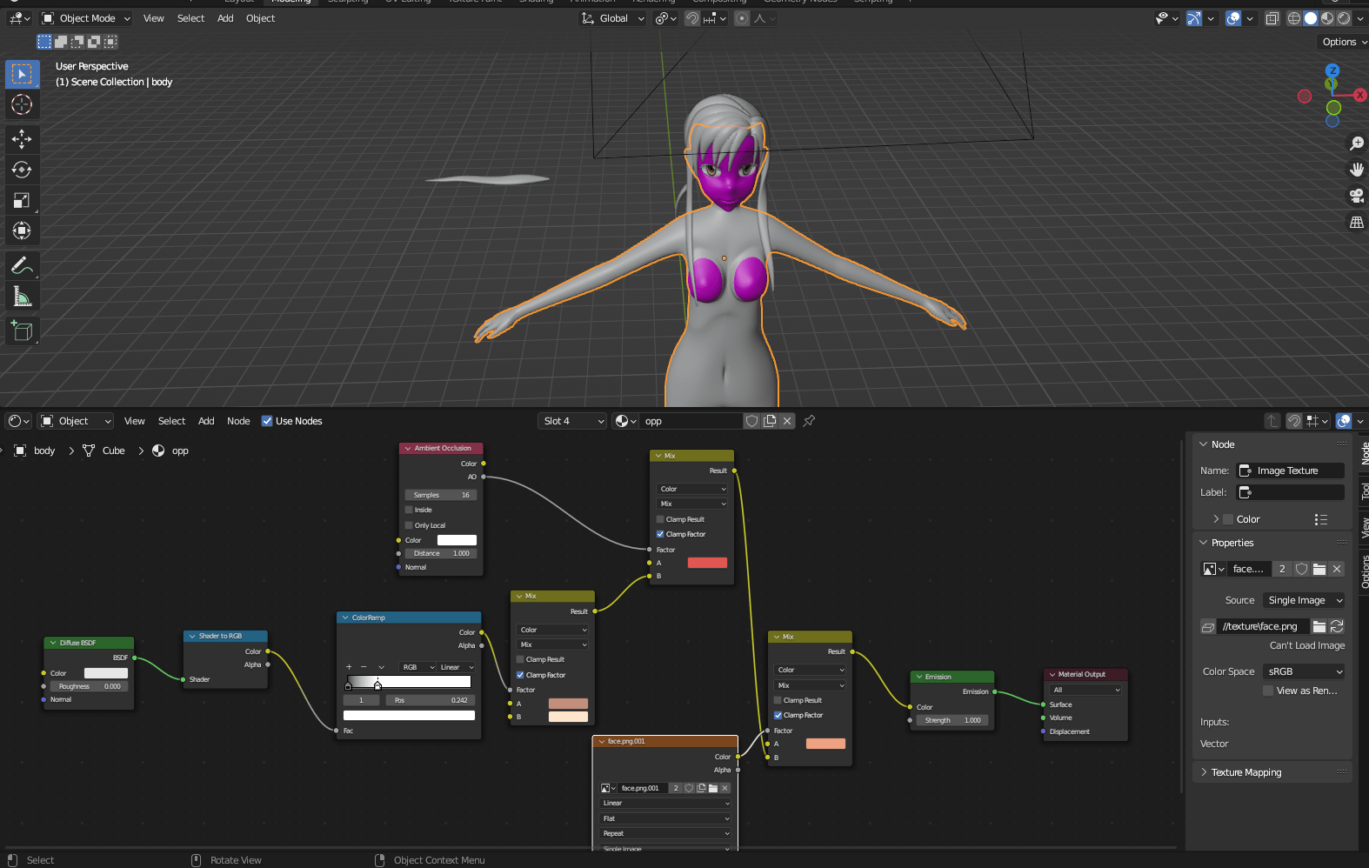The height and width of the screenshot is (868, 1369).
Task: Switch perspective/orthographic grid icon
Action: click(x=1356, y=223)
